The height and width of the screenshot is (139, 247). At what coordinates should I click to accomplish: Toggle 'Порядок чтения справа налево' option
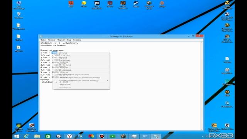click(81, 75)
